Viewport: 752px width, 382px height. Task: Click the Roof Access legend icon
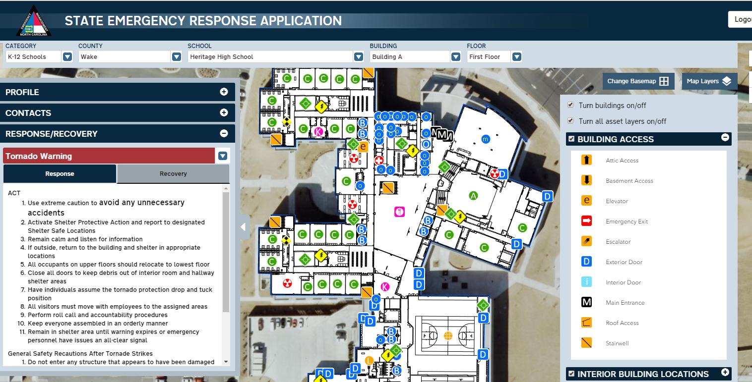coord(586,323)
